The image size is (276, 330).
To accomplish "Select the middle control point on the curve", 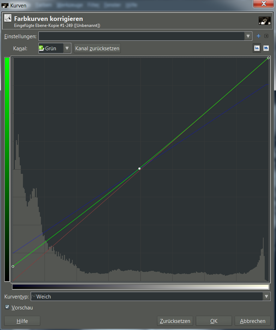I will click(x=139, y=169).
